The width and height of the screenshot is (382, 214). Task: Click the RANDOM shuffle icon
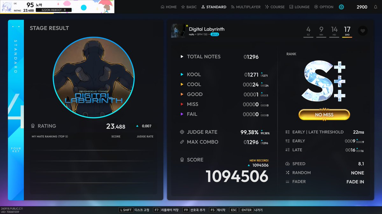(x=287, y=173)
